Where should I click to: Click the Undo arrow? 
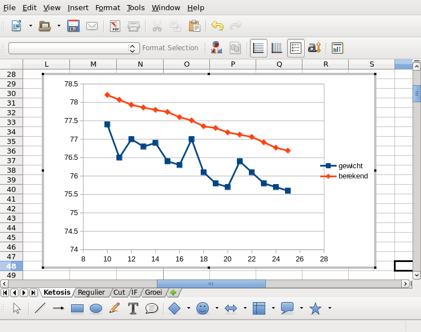click(x=217, y=26)
